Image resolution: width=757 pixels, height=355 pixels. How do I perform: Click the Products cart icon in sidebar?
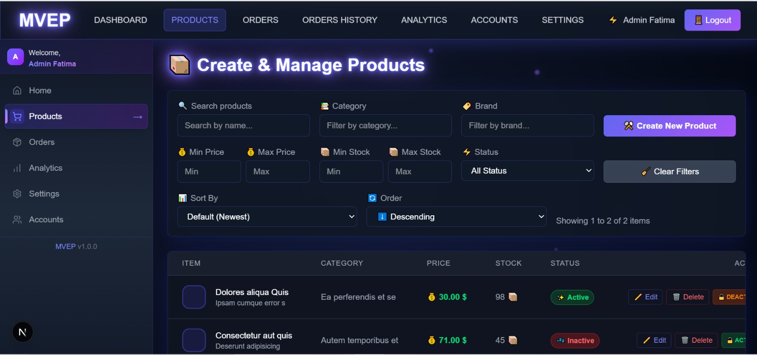17,116
